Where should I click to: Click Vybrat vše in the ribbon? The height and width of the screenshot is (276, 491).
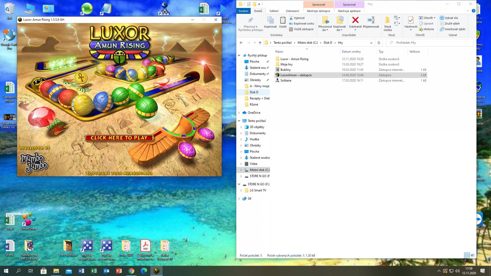pyautogui.click(x=449, y=18)
